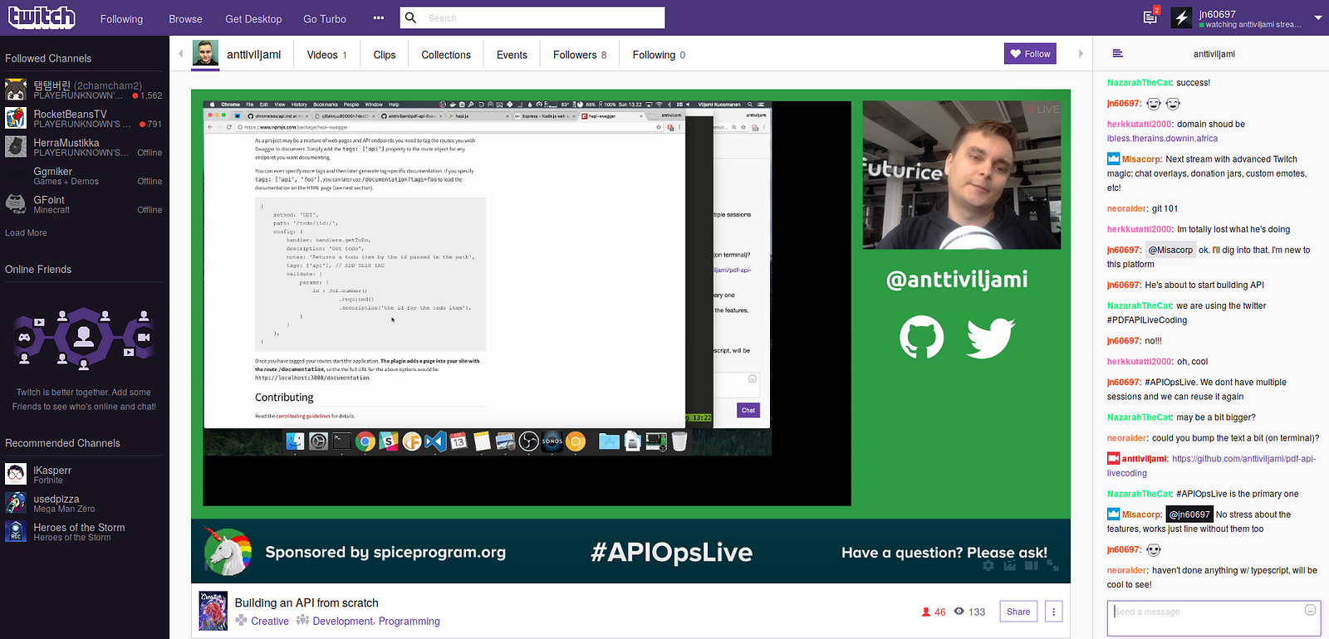Open the iKasperr recommended channel avatar
Screen dimensions: 1329x639
point(16,475)
